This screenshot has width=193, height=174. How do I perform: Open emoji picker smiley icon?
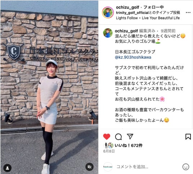pyautogui.click(x=185, y=167)
